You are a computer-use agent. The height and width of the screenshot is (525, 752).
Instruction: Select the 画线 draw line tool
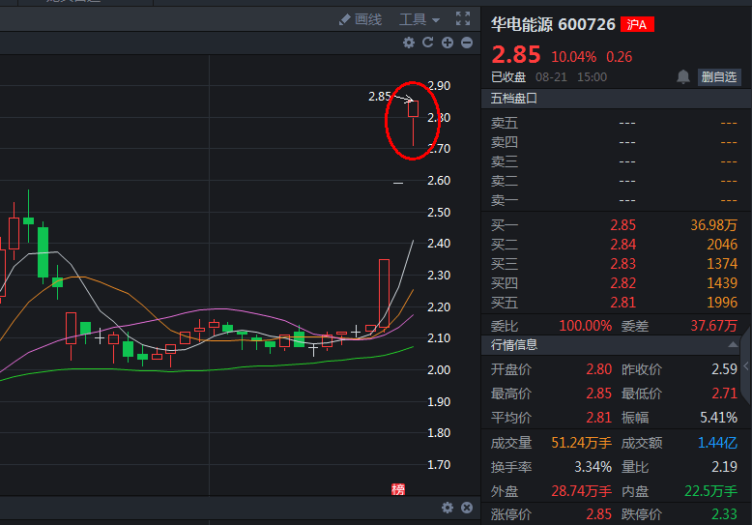[x=361, y=19]
